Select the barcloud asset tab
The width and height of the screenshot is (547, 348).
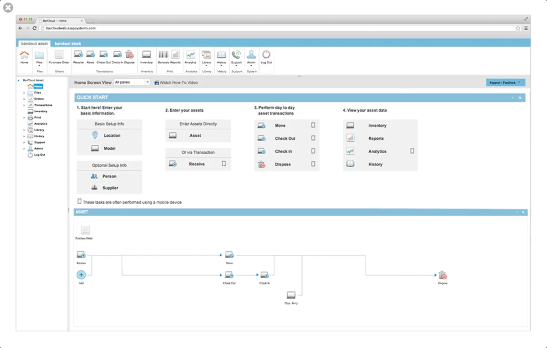tap(34, 44)
